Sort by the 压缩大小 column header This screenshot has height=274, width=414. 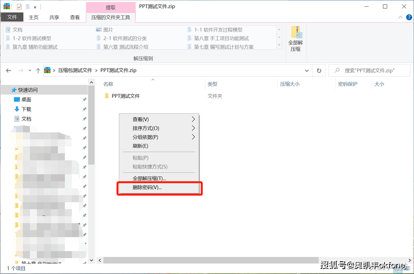tap(290, 84)
